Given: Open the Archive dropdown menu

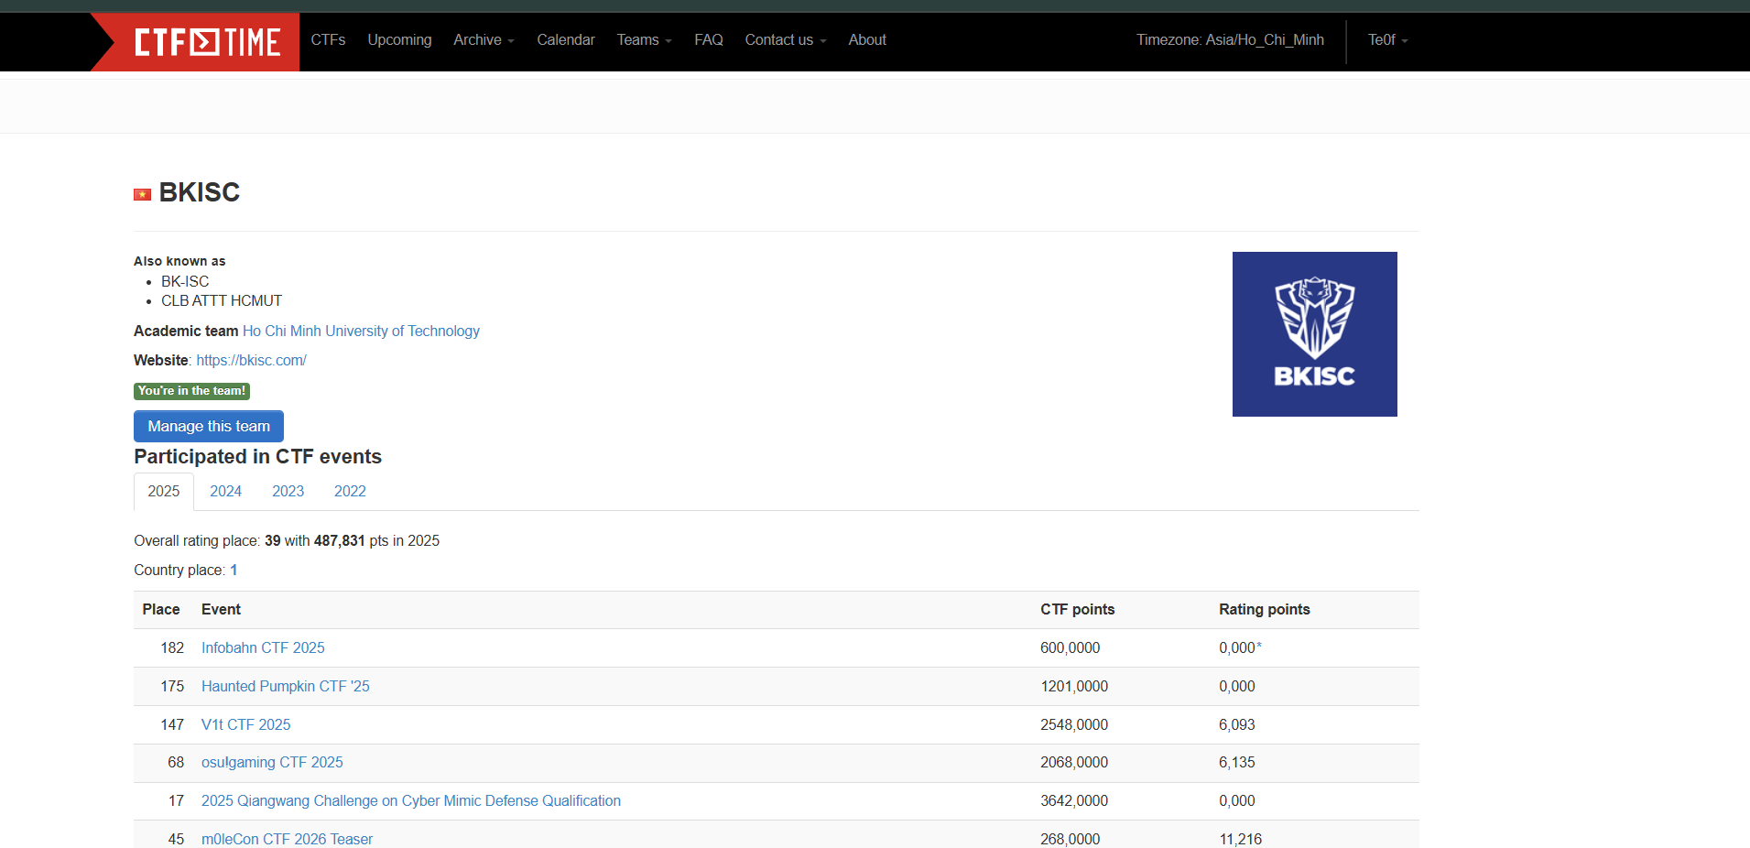Looking at the screenshot, I should pos(484,40).
